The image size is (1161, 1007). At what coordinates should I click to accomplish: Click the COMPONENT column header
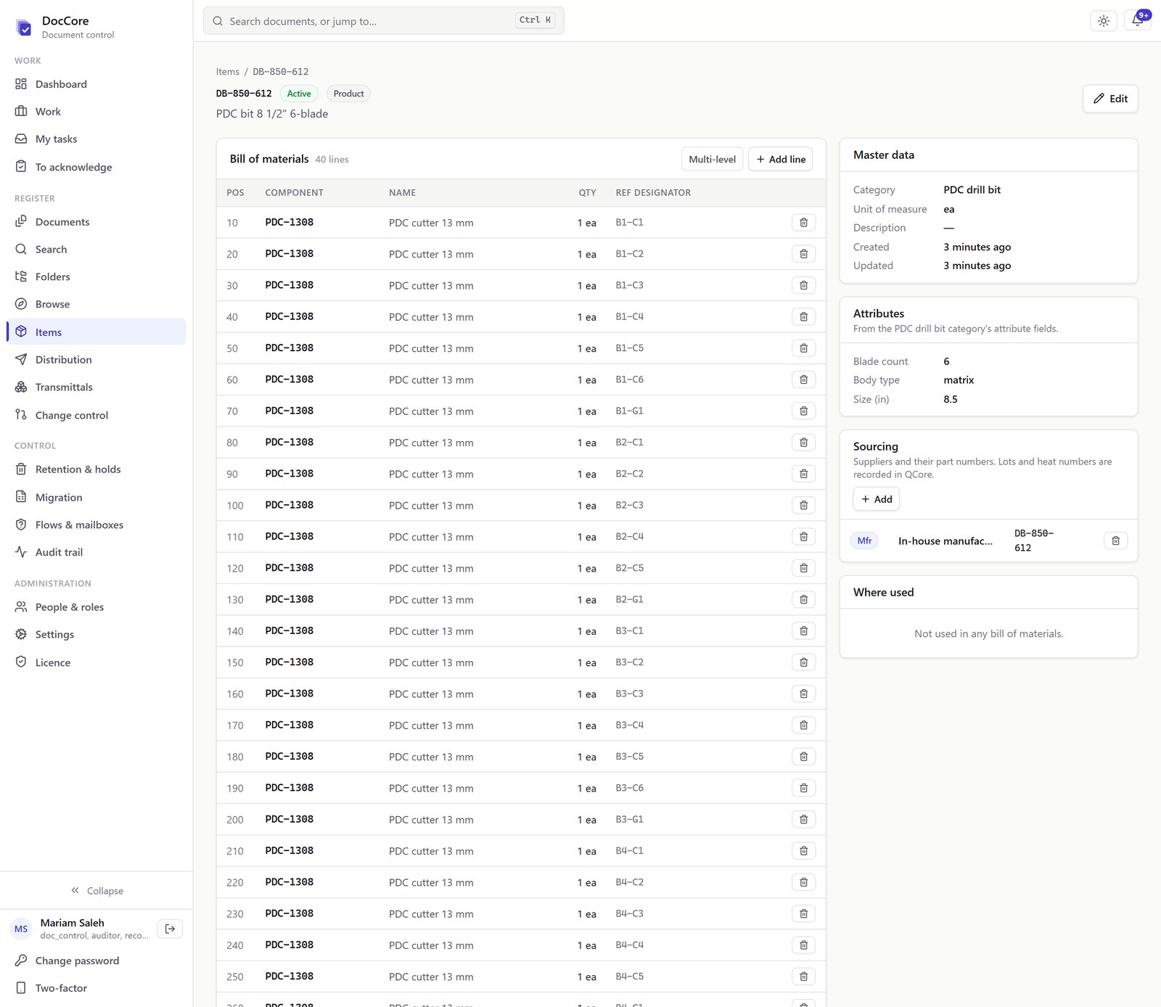pos(294,193)
